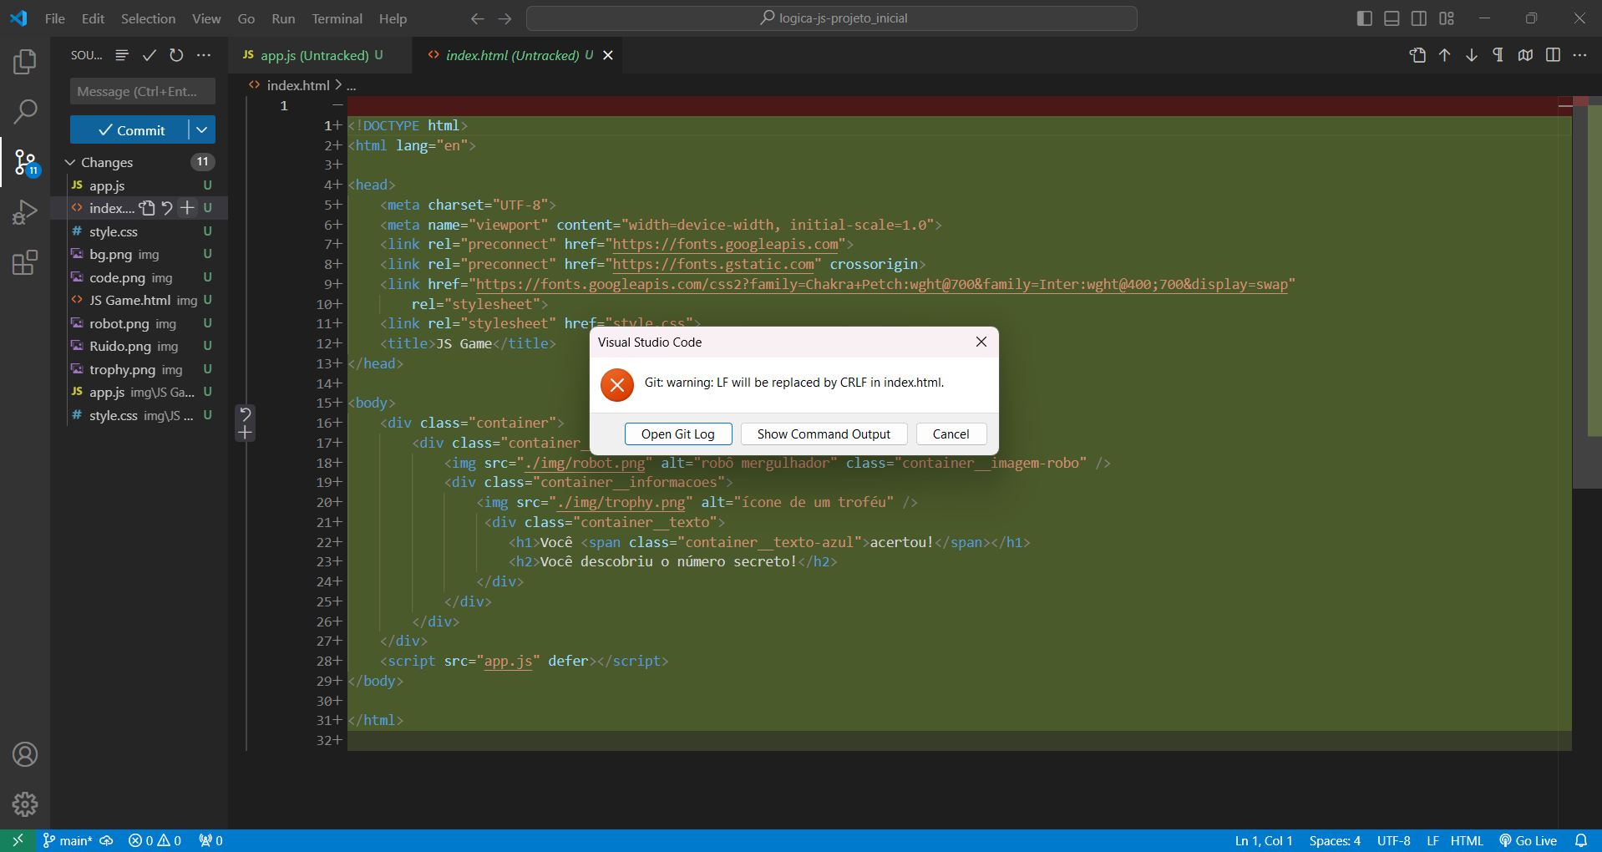Go forward navigation arrow
1602x852 pixels.
[505, 18]
